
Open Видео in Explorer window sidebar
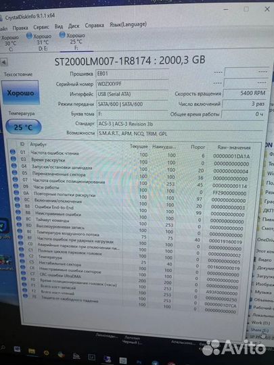pos(265,260)
